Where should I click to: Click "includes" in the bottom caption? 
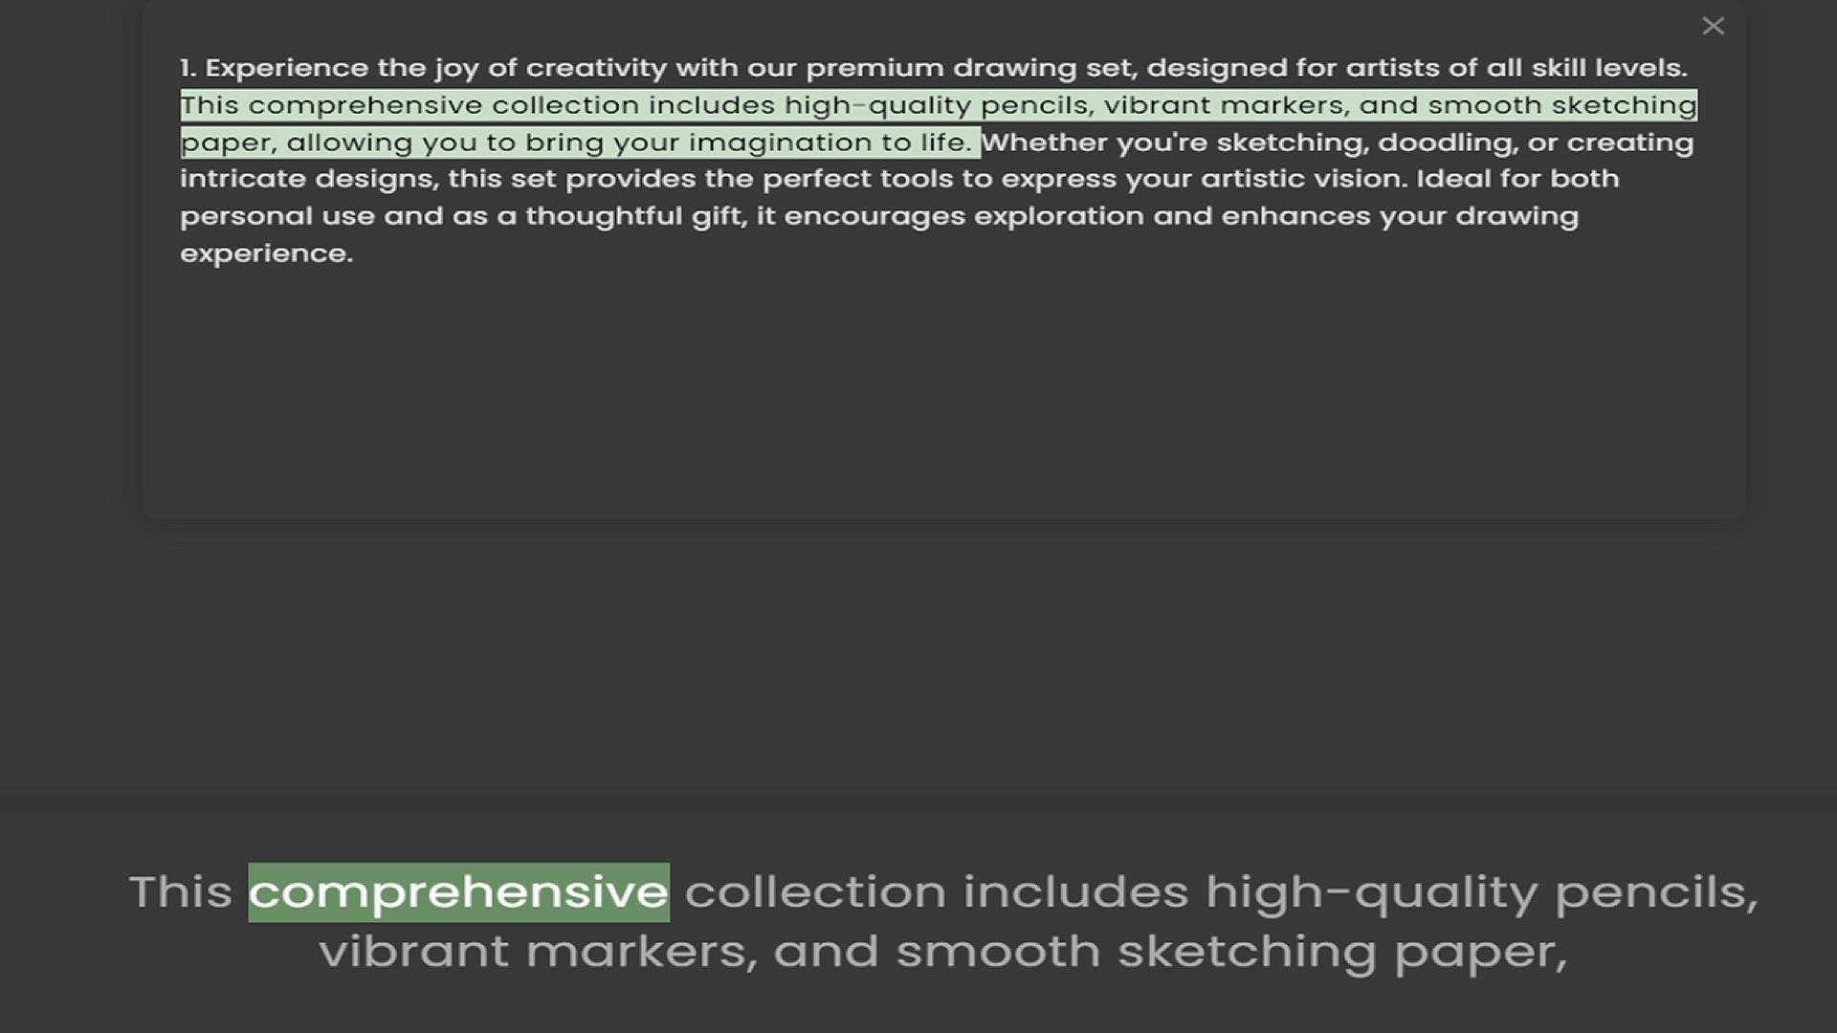coord(1075,892)
